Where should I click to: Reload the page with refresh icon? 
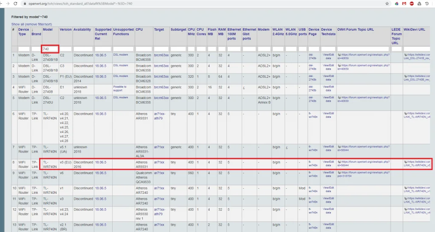point(15,3)
